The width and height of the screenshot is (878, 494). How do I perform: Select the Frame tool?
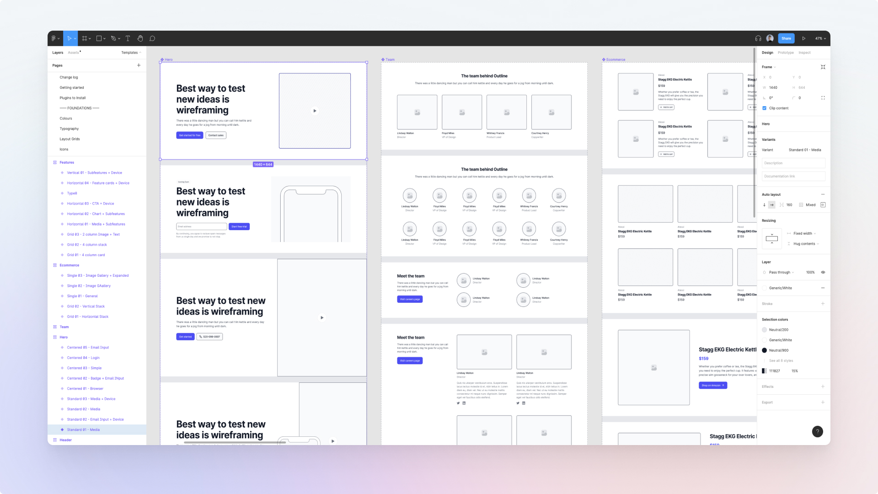(84, 38)
